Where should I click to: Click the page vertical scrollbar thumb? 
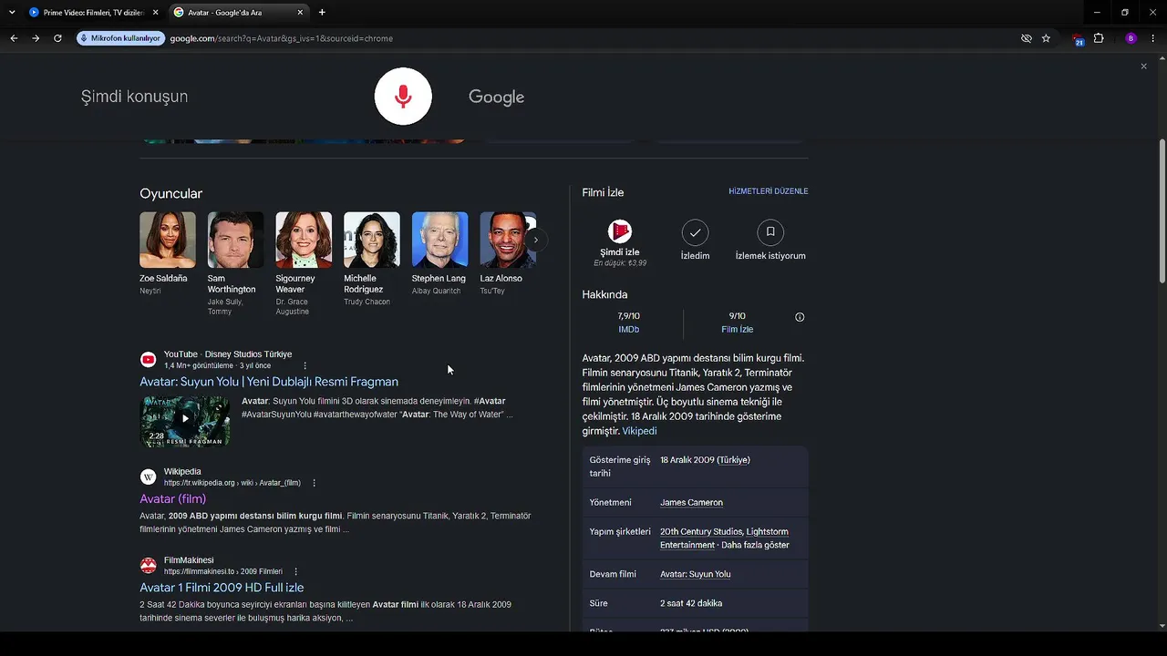[x=1162, y=211]
